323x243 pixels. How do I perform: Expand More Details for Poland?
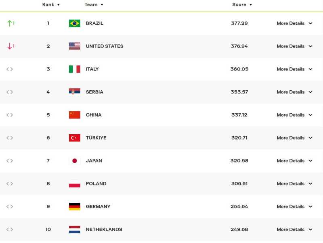click(294, 184)
